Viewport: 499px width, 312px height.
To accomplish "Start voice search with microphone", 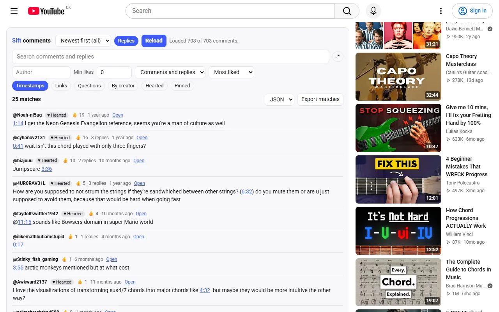I will (373, 11).
